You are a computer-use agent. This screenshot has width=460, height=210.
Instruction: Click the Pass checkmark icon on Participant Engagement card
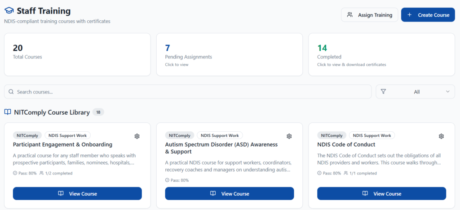pyautogui.click(x=15, y=173)
